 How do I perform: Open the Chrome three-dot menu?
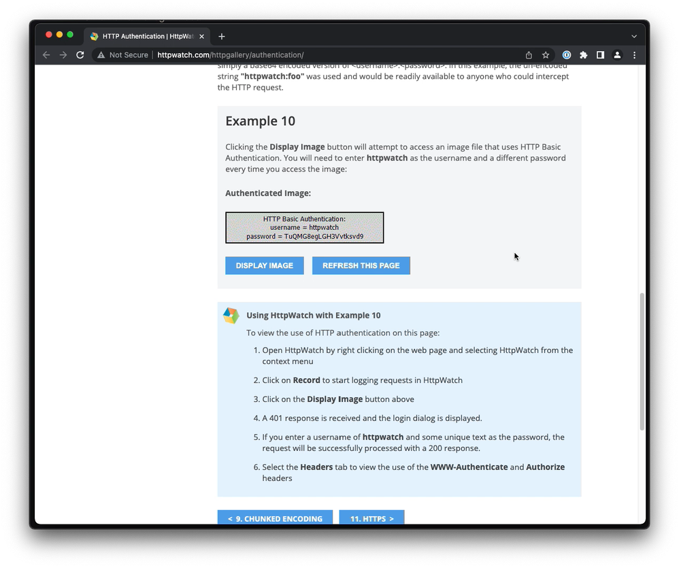point(634,55)
